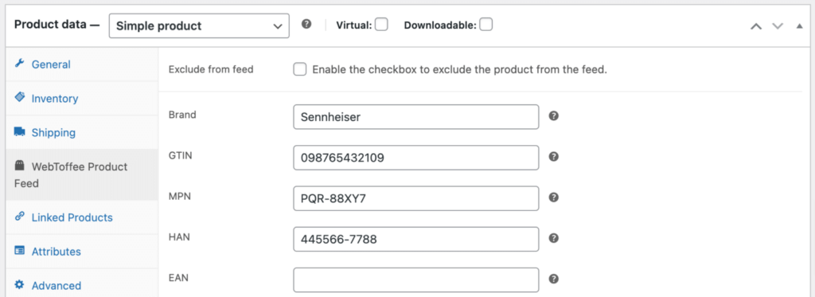
Task: Click the store icon beside WebToffee Product Feed
Action: coord(19,166)
